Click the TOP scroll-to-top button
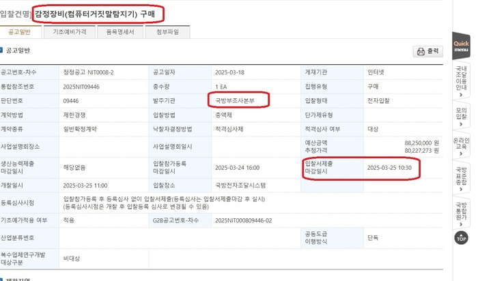The image size is (478, 281). 461,238
